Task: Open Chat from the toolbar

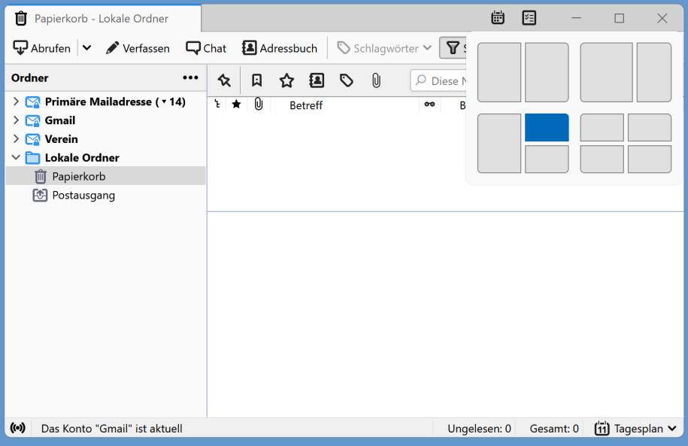Action: (206, 47)
